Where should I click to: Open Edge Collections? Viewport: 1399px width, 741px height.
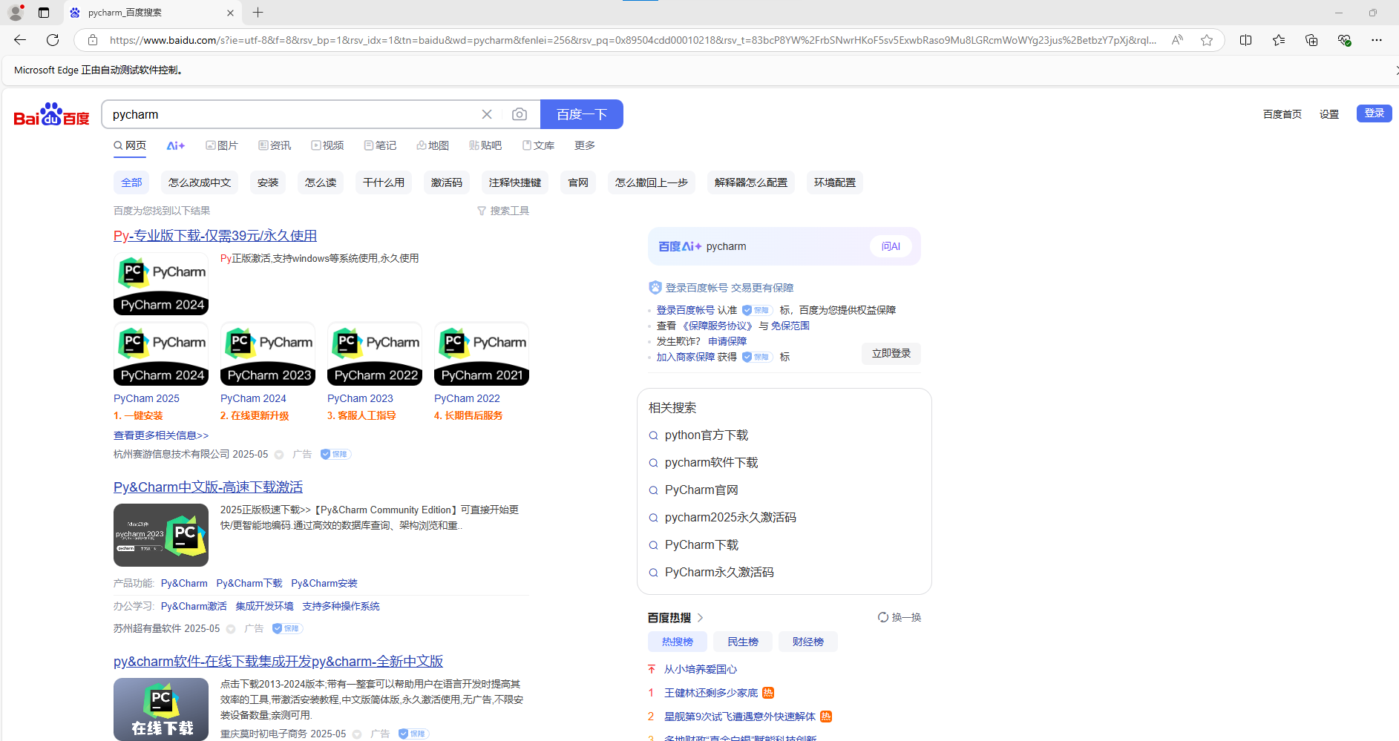coord(1311,40)
